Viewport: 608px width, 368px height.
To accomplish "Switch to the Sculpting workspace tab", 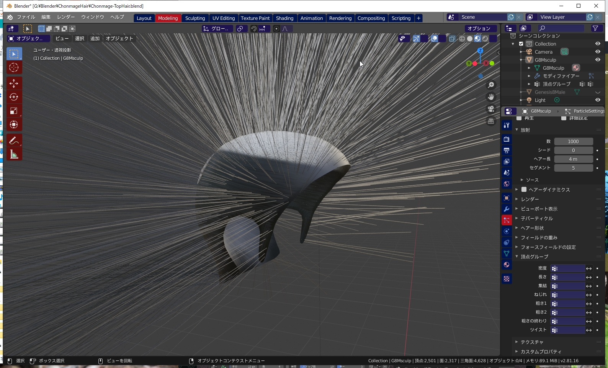I will (195, 18).
